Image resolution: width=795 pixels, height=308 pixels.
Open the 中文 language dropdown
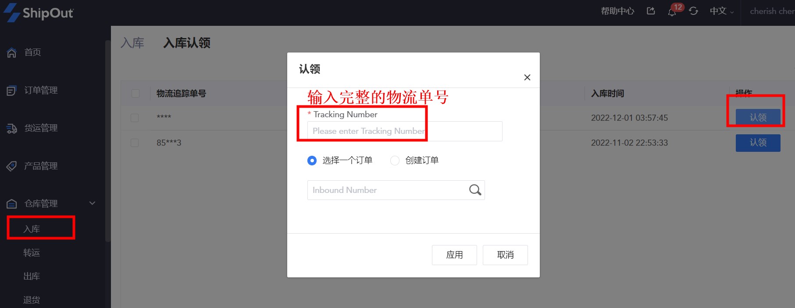(x=722, y=11)
